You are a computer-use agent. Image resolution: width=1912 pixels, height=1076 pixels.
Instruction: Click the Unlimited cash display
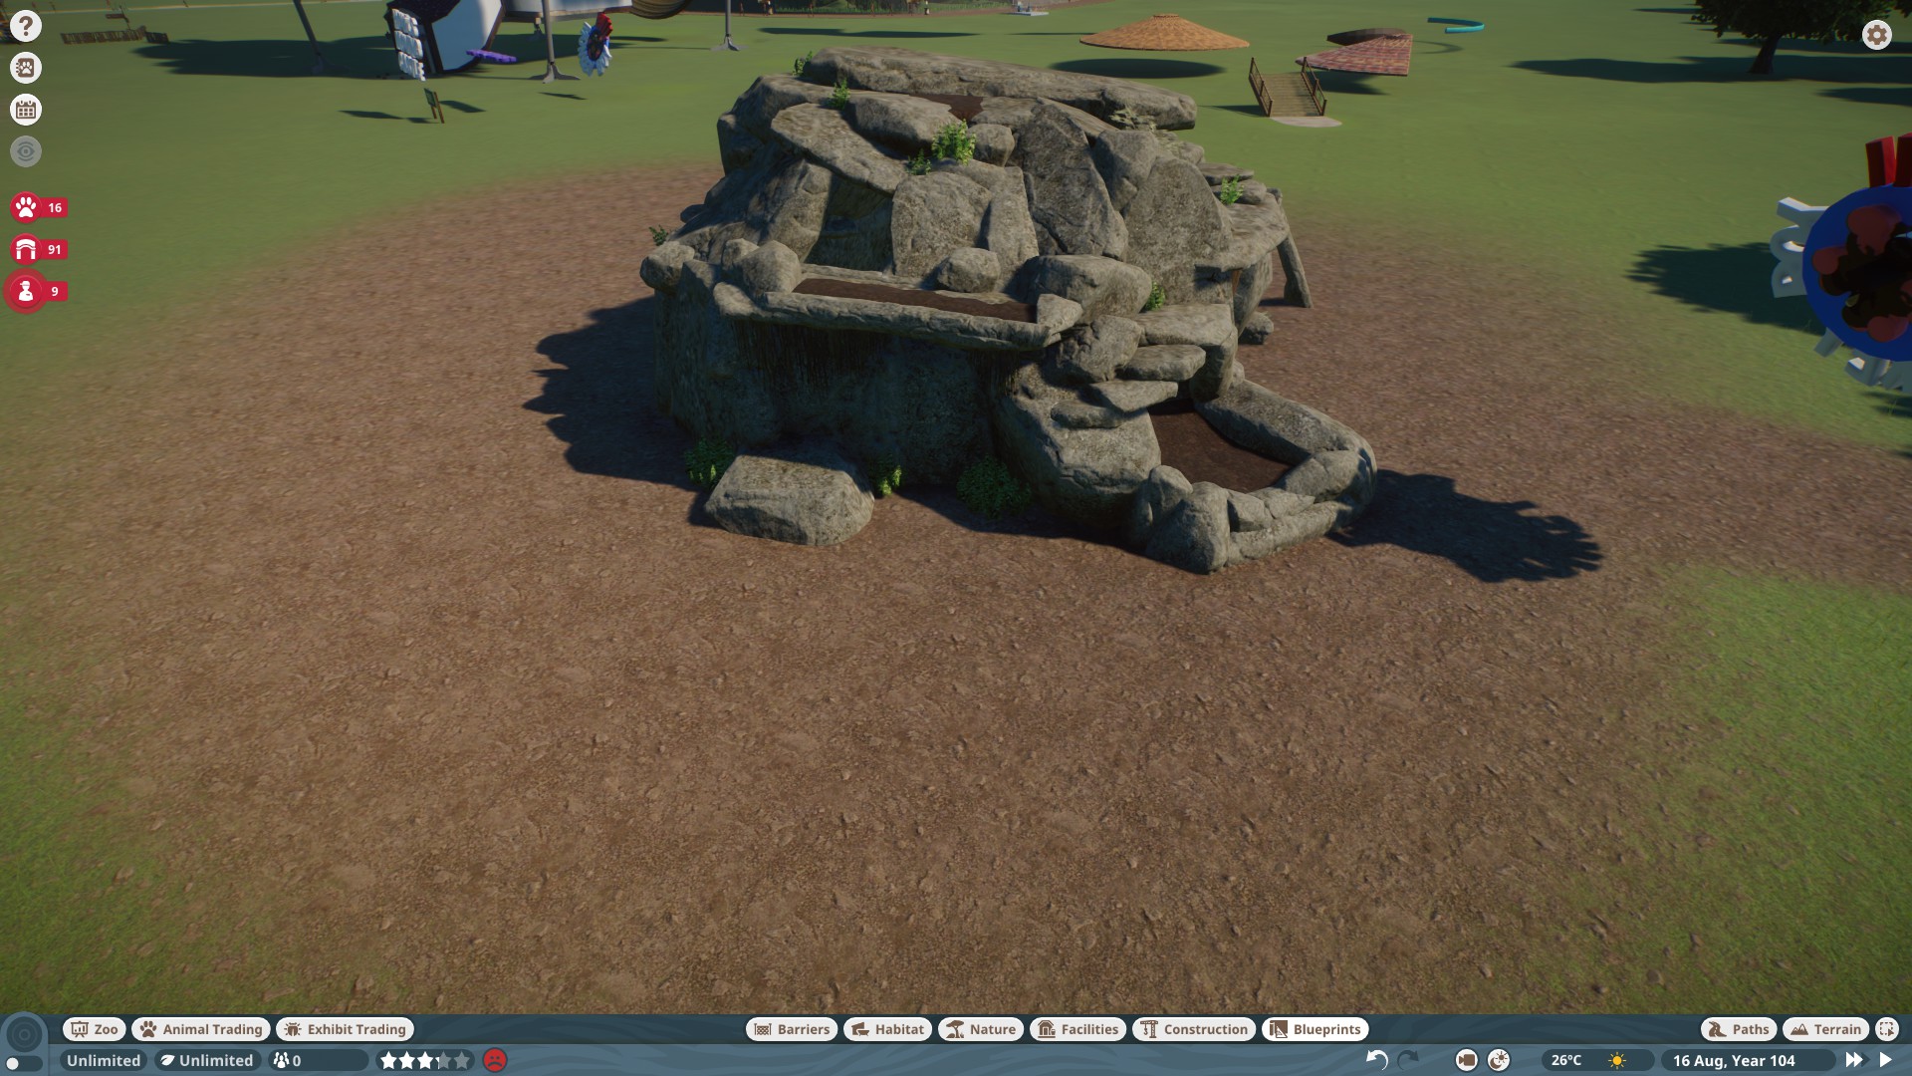pos(104,1060)
